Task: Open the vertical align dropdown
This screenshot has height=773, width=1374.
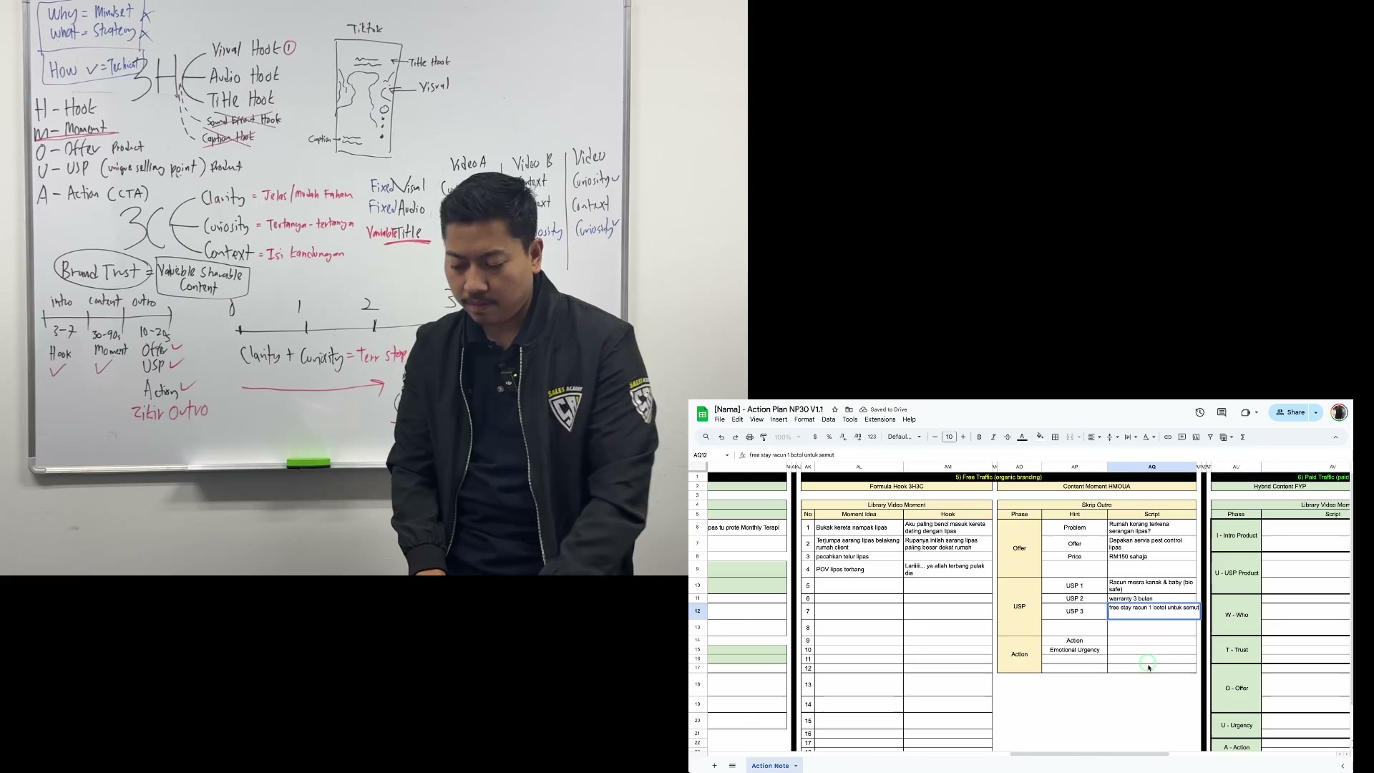Action: [1112, 437]
